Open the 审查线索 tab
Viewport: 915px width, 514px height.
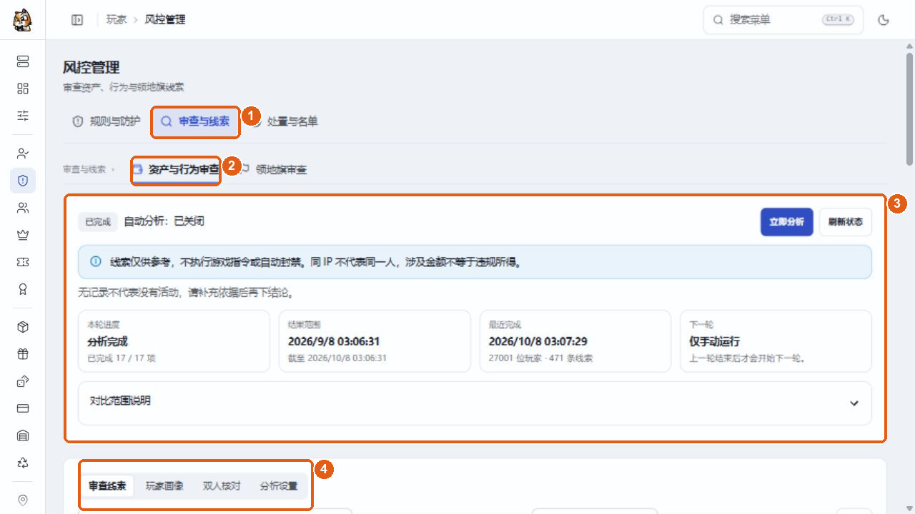pos(107,486)
